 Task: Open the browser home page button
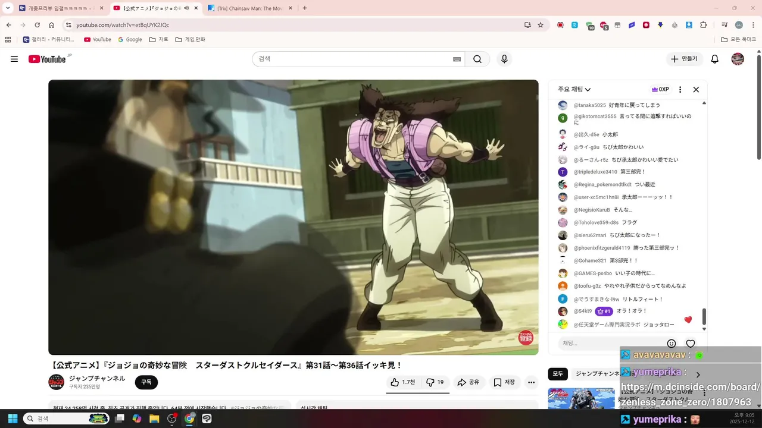tap(52, 25)
